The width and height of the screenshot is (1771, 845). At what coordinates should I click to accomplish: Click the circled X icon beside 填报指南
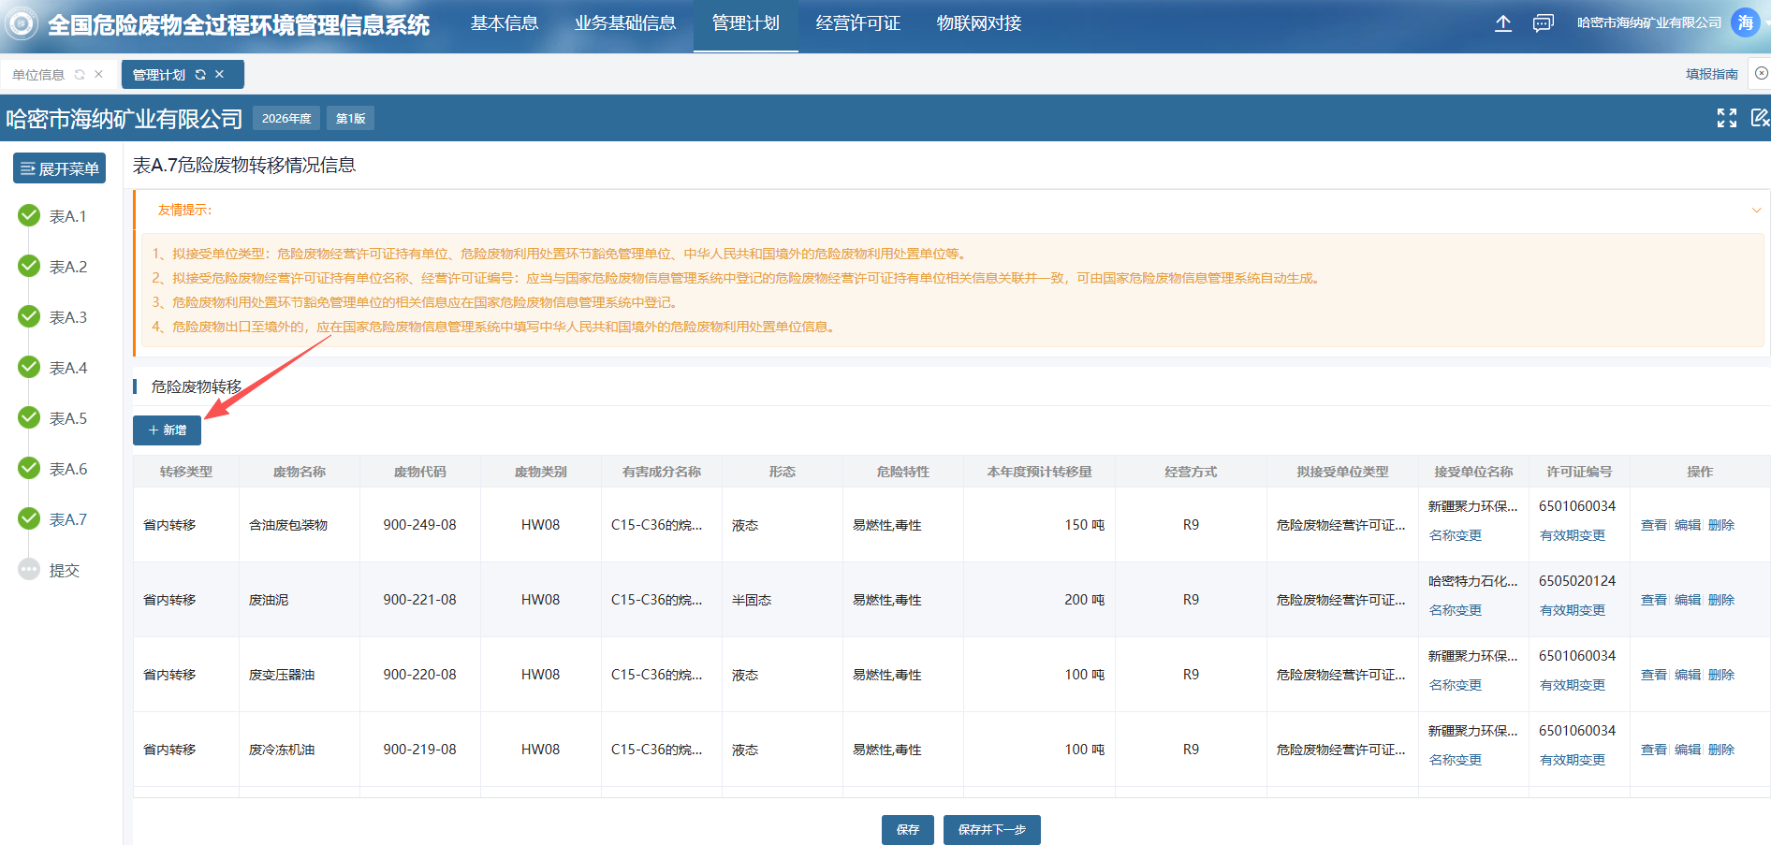point(1761,74)
